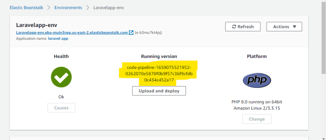The height and width of the screenshot is (140, 326).
Task: Click the Ok health status text
Action: coord(61,97)
